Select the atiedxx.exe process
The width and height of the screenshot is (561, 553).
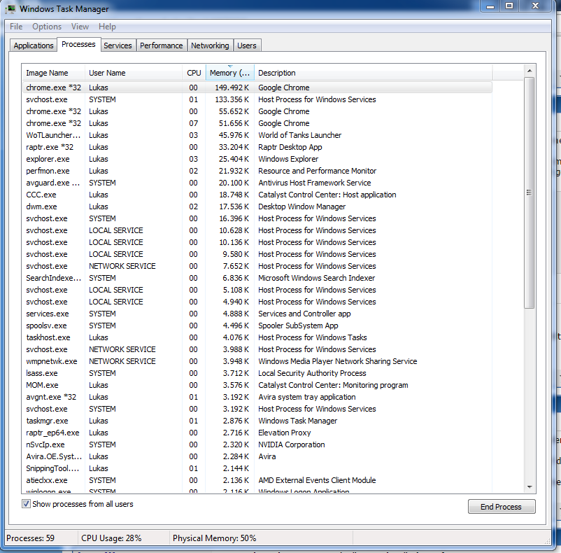point(257,480)
